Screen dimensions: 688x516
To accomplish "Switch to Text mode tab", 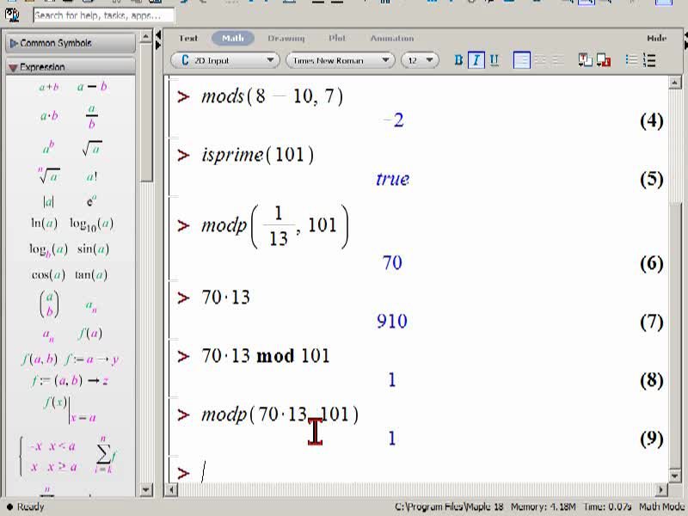I will tap(187, 38).
